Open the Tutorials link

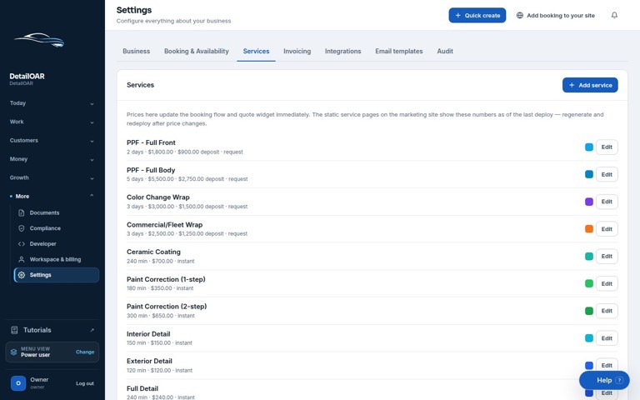(52, 330)
